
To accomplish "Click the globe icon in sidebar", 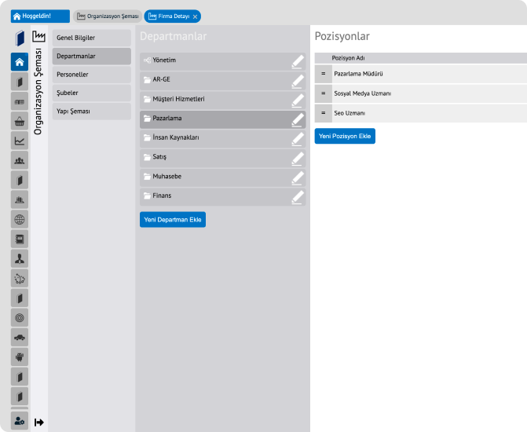I will click(20, 219).
